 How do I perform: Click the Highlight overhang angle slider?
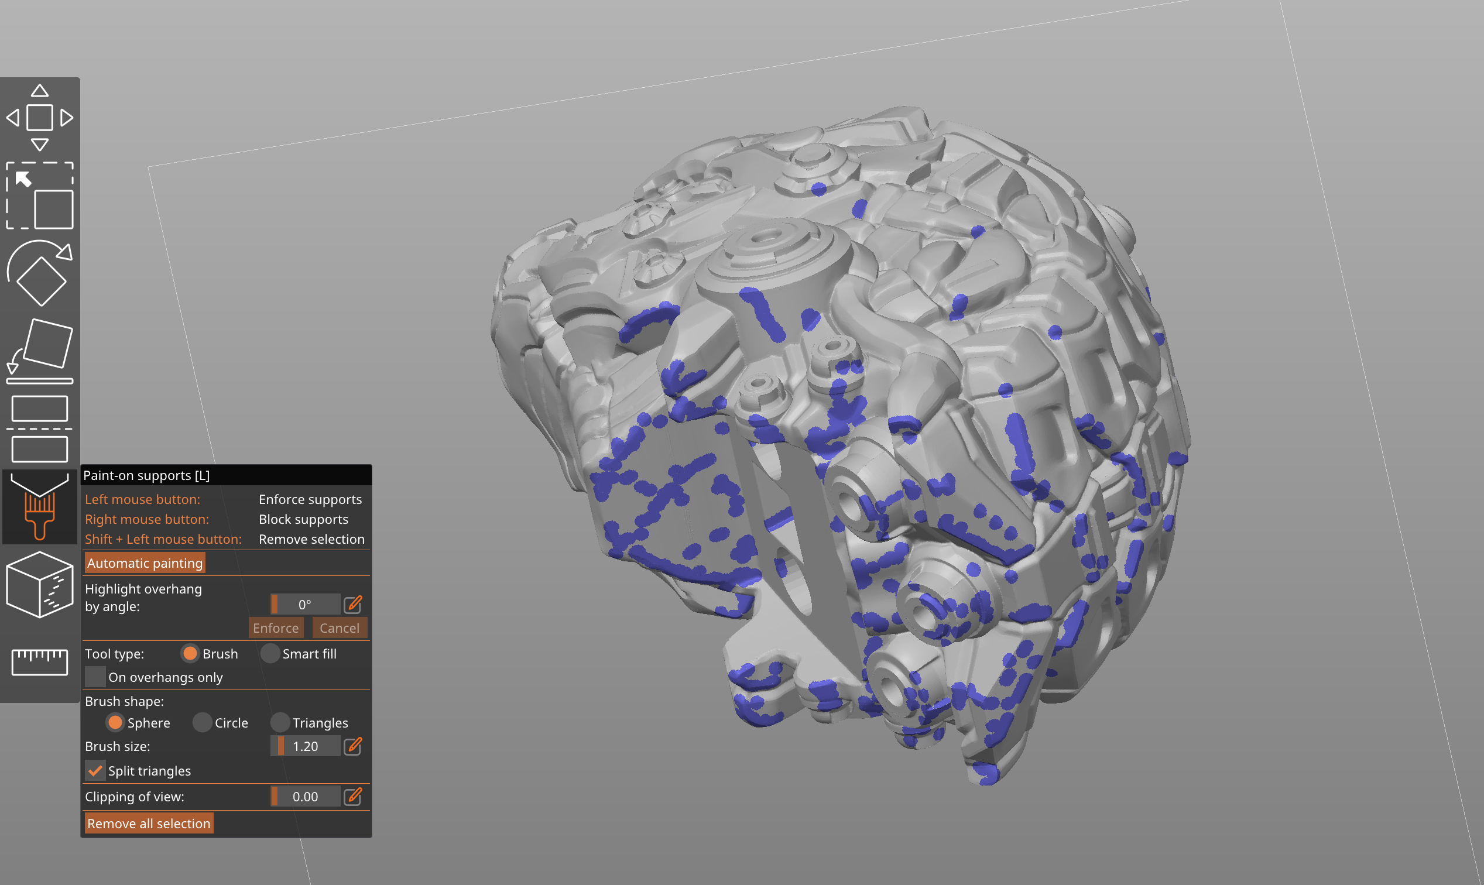coord(306,604)
